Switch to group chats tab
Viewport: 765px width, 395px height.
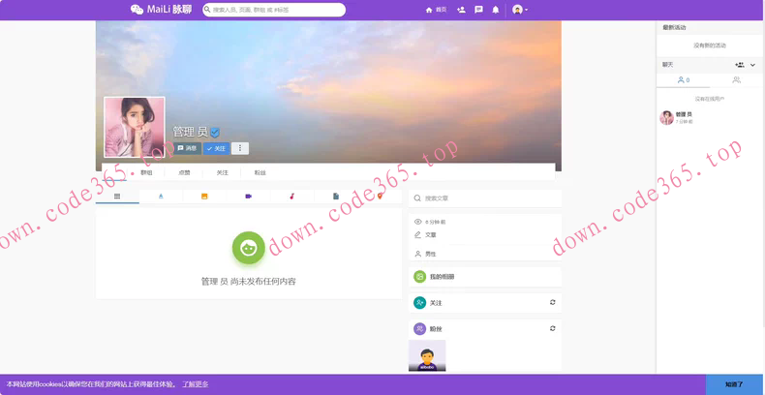tap(737, 80)
